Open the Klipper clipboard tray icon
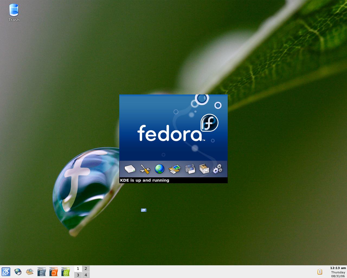This screenshot has width=347, height=278. 320,272
